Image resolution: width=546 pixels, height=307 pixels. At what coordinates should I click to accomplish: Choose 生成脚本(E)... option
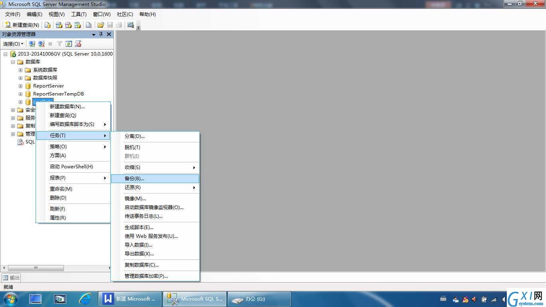click(155, 227)
